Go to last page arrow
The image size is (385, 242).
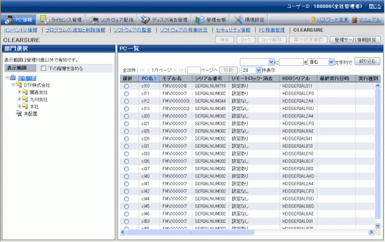click(181, 71)
